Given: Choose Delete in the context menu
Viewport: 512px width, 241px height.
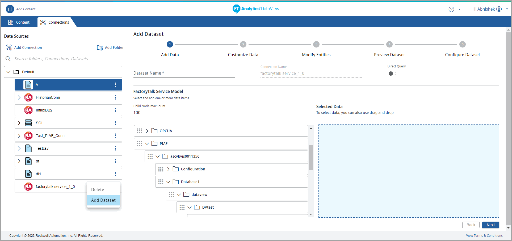Looking at the screenshot, I should click(98, 190).
